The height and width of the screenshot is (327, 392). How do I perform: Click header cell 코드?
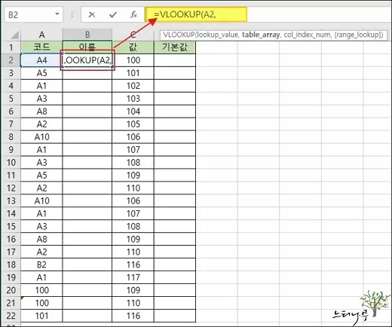41,47
